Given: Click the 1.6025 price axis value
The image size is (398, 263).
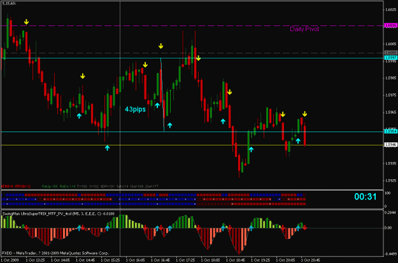Looking at the screenshot, I should tap(390, 10).
